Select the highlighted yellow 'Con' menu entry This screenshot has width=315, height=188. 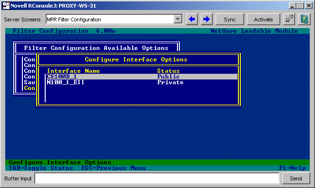click(x=30, y=88)
